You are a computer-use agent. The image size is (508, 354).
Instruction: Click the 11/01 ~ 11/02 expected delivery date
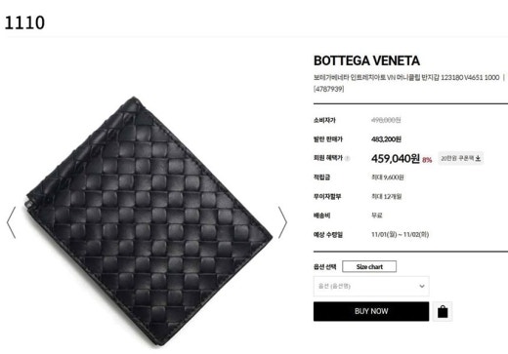[x=401, y=234]
